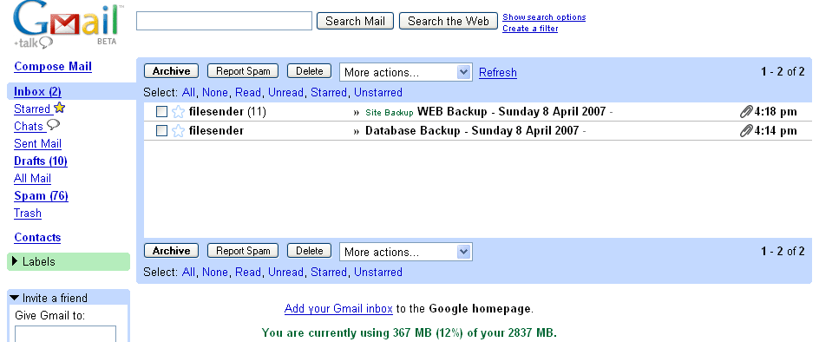
Task: Star the WEB Backup email
Action: 178,112
